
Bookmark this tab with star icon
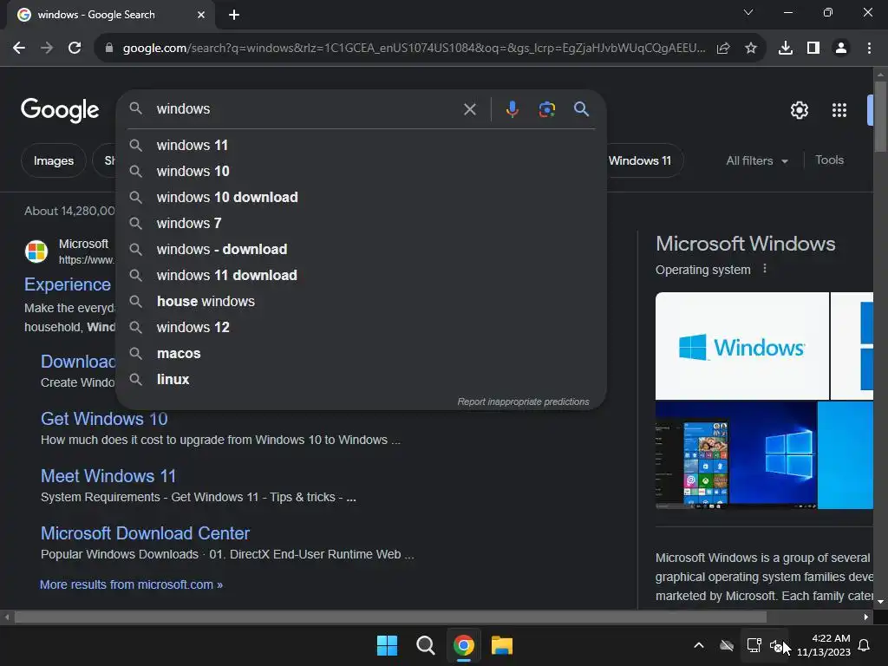click(x=751, y=49)
